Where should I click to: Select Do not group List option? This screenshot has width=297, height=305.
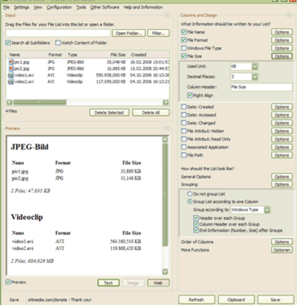[x=190, y=194]
